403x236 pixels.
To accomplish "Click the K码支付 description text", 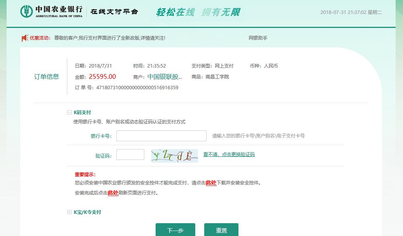I will click(129, 121).
